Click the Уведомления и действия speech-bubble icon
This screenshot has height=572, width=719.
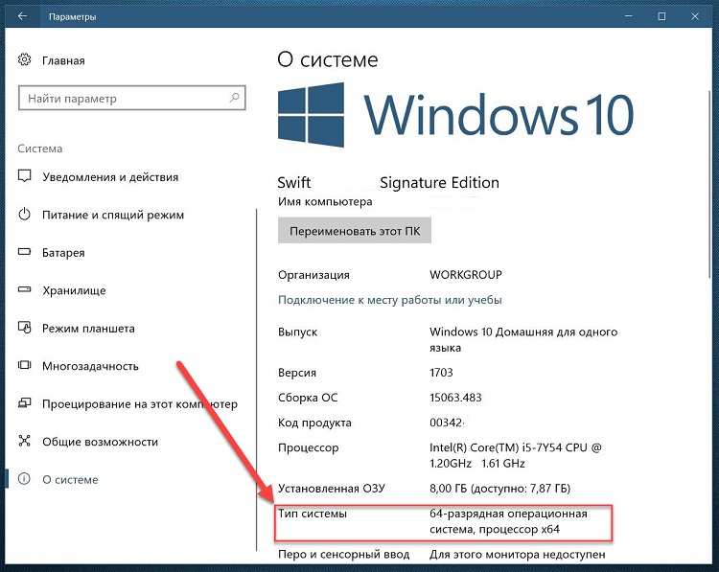pos(24,176)
